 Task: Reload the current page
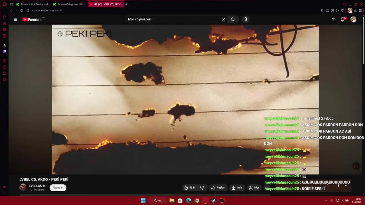tap(21, 11)
